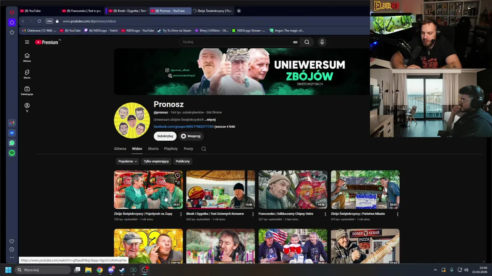Click the YouTube Premium logo
492x276 pixels.
tap(47, 42)
